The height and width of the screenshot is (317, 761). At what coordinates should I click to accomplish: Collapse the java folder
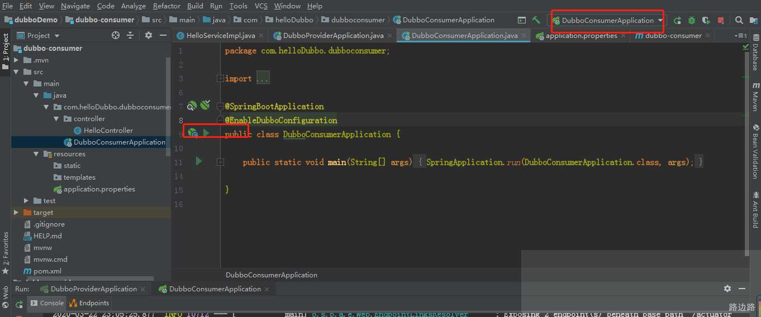(x=36, y=95)
